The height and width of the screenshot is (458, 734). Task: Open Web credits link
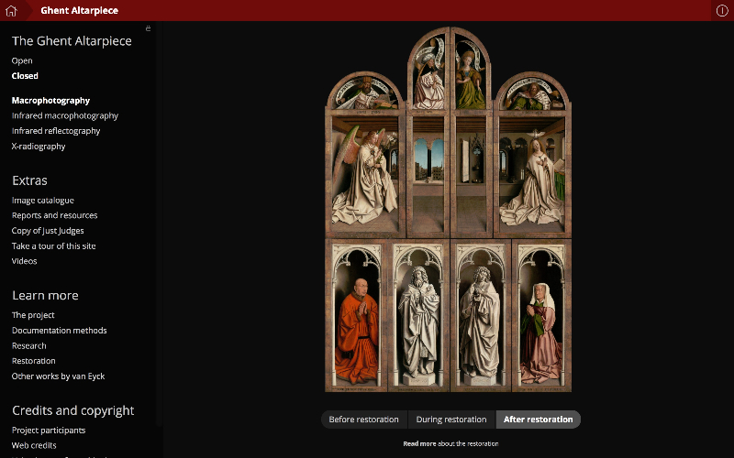pyautogui.click(x=34, y=445)
